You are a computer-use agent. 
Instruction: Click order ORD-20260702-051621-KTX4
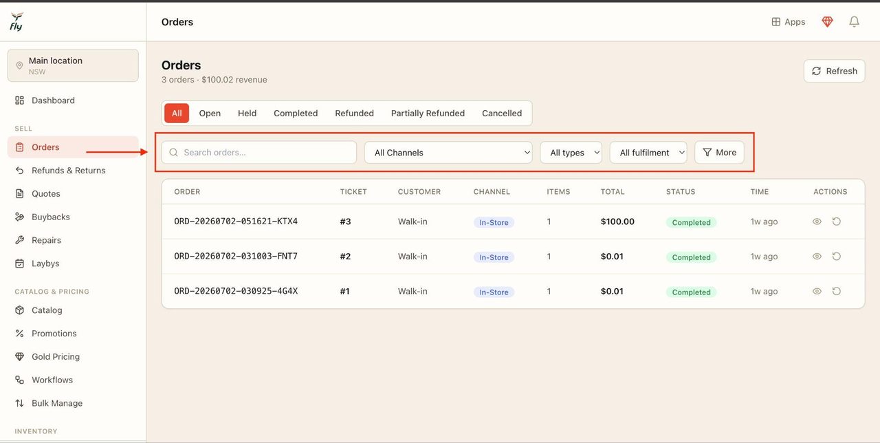pos(236,221)
